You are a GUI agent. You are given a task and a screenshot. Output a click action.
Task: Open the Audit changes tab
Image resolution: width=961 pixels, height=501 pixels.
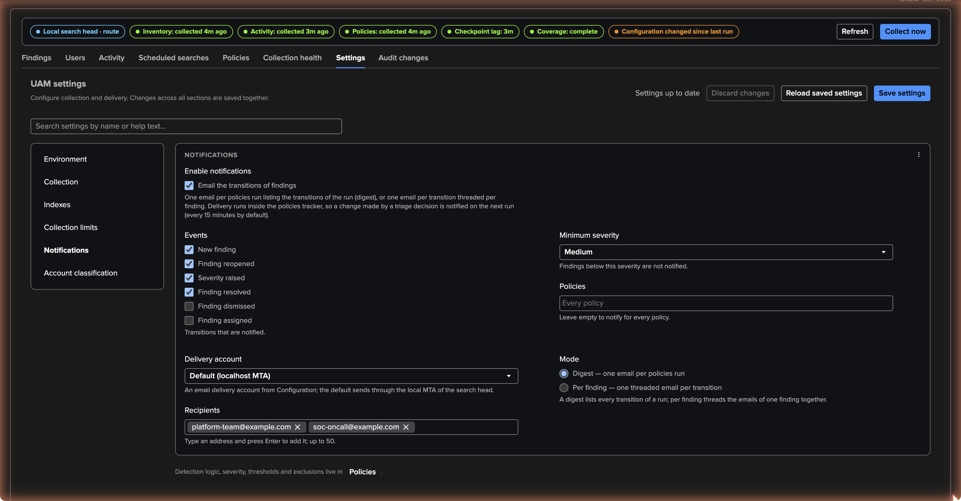403,58
